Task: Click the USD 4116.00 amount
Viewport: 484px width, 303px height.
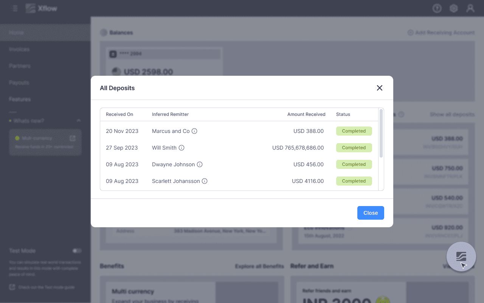Action: [308, 181]
